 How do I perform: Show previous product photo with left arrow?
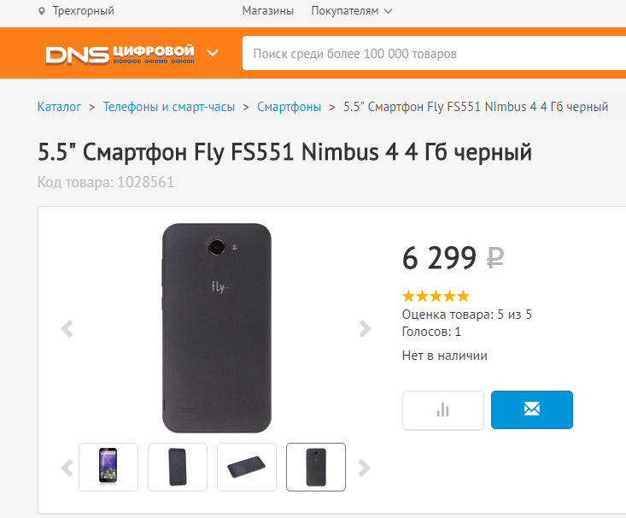pyautogui.click(x=67, y=328)
